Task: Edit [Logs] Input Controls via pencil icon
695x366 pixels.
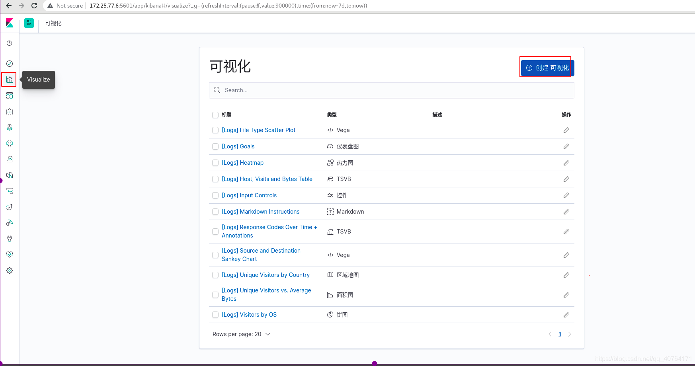Action: coord(566,195)
